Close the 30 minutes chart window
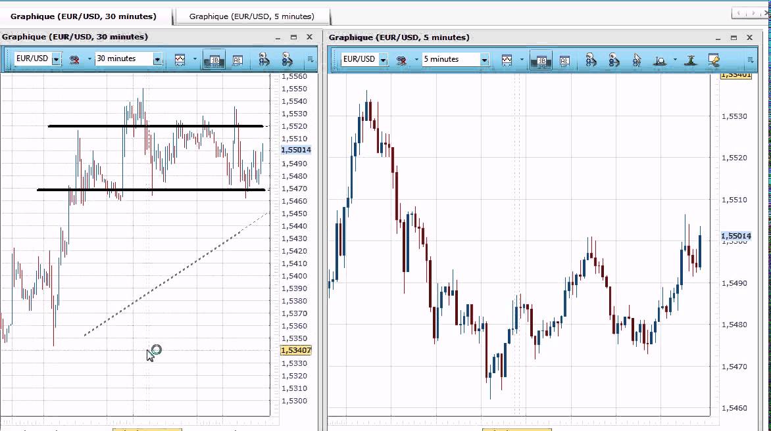Image resolution: width=771 pixels, height=431 pixels. 309,37
